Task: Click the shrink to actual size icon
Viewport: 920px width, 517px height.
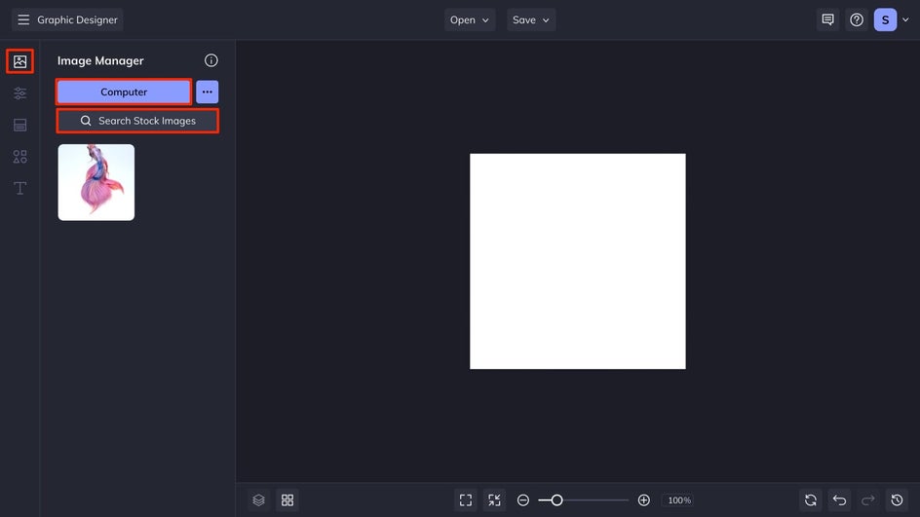Action: point(495,500)
